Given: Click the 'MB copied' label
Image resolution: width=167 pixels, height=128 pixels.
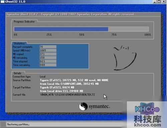Looking at the screenshot, I should 18,54.
